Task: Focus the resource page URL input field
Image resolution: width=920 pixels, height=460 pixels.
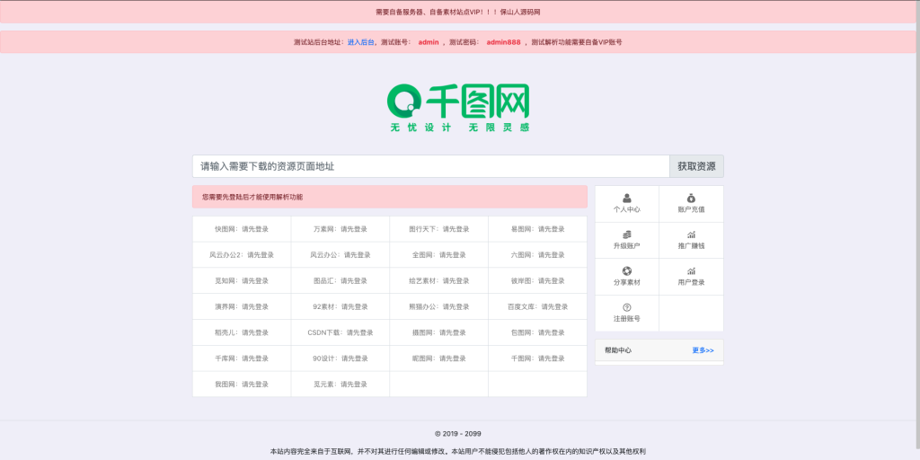Action: 430,166
